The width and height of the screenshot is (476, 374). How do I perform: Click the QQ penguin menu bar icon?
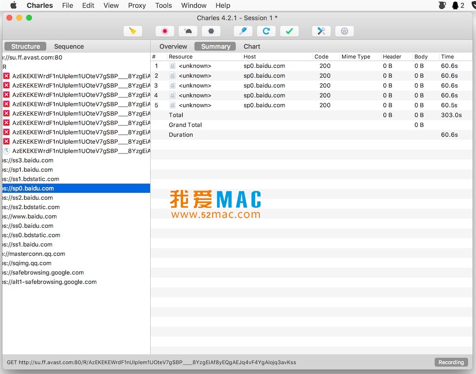[455, 5]
